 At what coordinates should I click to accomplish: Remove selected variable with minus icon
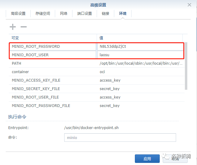(24, 27)
